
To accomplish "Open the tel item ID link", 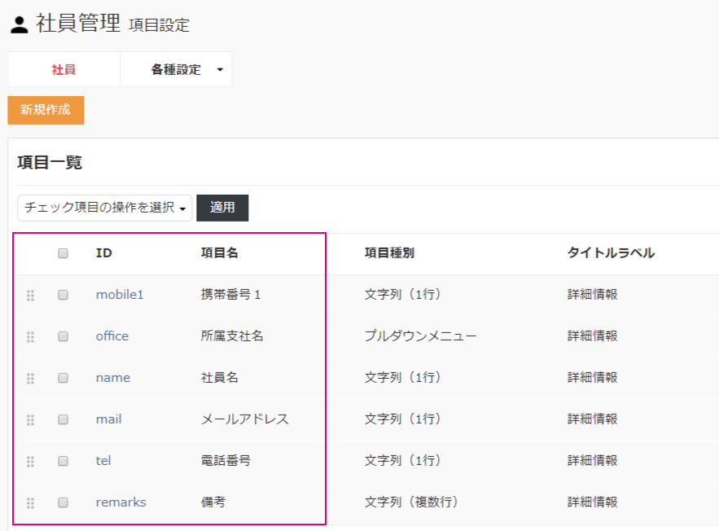I will click(103, 461).
